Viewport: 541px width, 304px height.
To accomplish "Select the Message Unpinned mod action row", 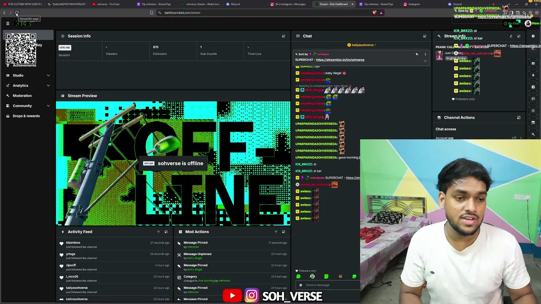I will click(x=232, y=256).
